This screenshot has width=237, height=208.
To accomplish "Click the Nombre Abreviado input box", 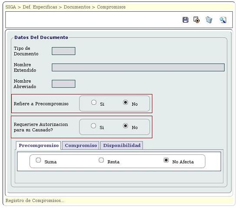I will (63, 84).
